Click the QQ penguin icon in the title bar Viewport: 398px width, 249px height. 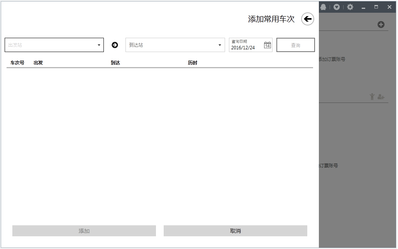[323, 7]
